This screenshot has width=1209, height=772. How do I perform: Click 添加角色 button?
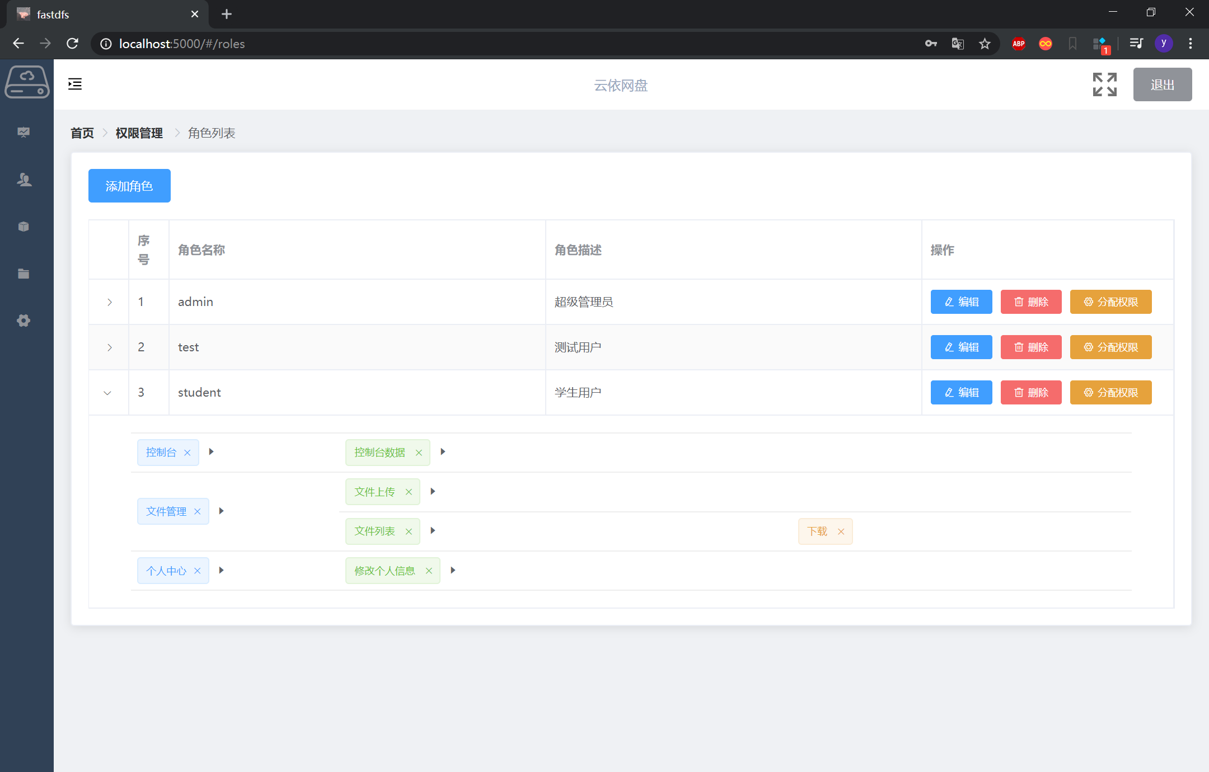129,186
